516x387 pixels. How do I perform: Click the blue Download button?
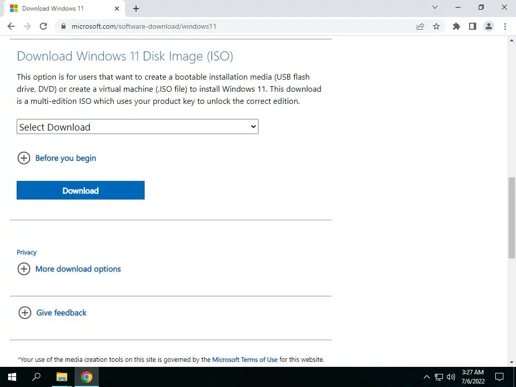[81, 190]
